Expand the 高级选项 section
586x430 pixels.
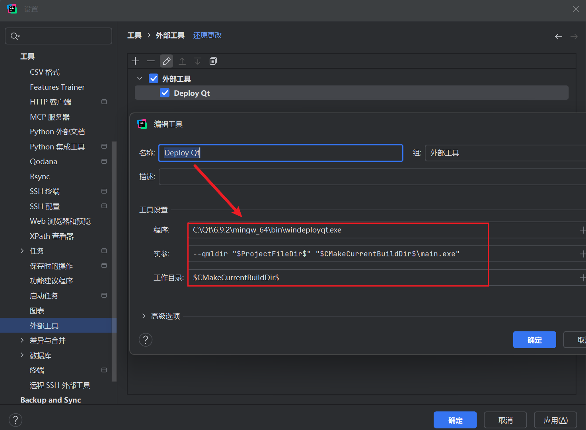point(144,316)
